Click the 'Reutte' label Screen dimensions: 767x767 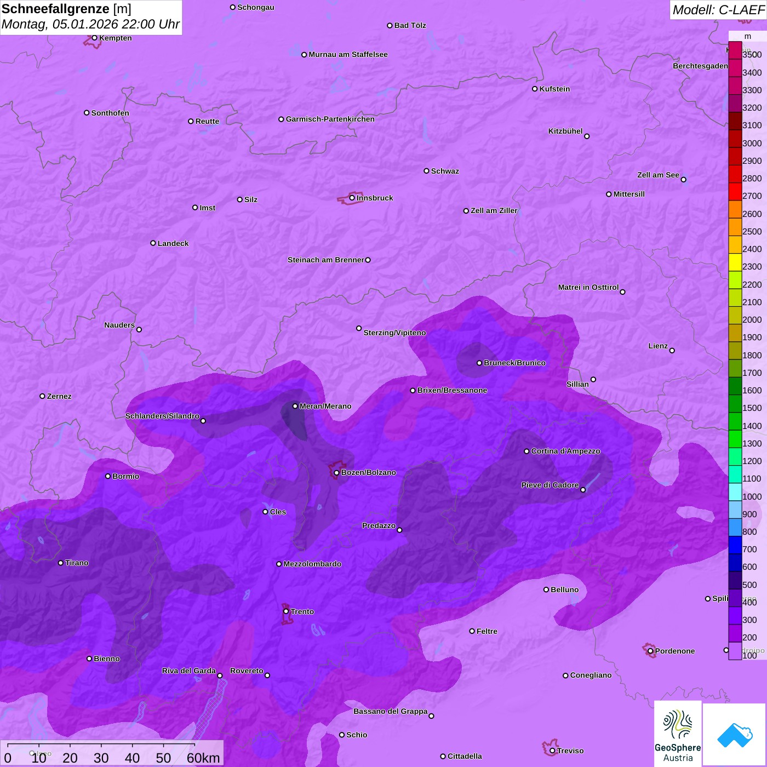pos(208,121)
